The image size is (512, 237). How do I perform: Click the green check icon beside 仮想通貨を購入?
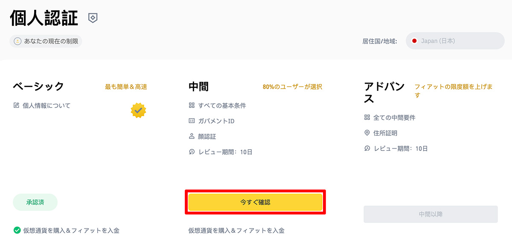[x=17, y=230]
